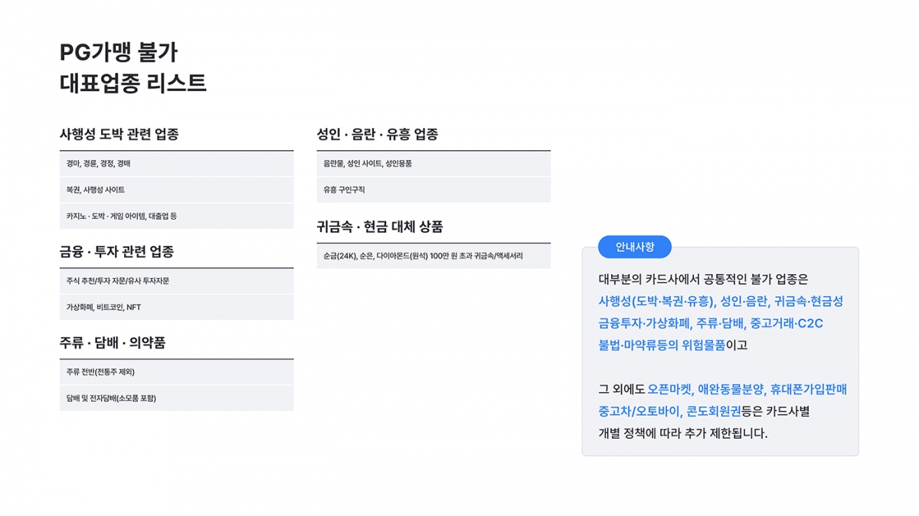Click the 성인 · 음란 · 유흥 업종 heading
The image size is (919, 516).
point(378,134)
